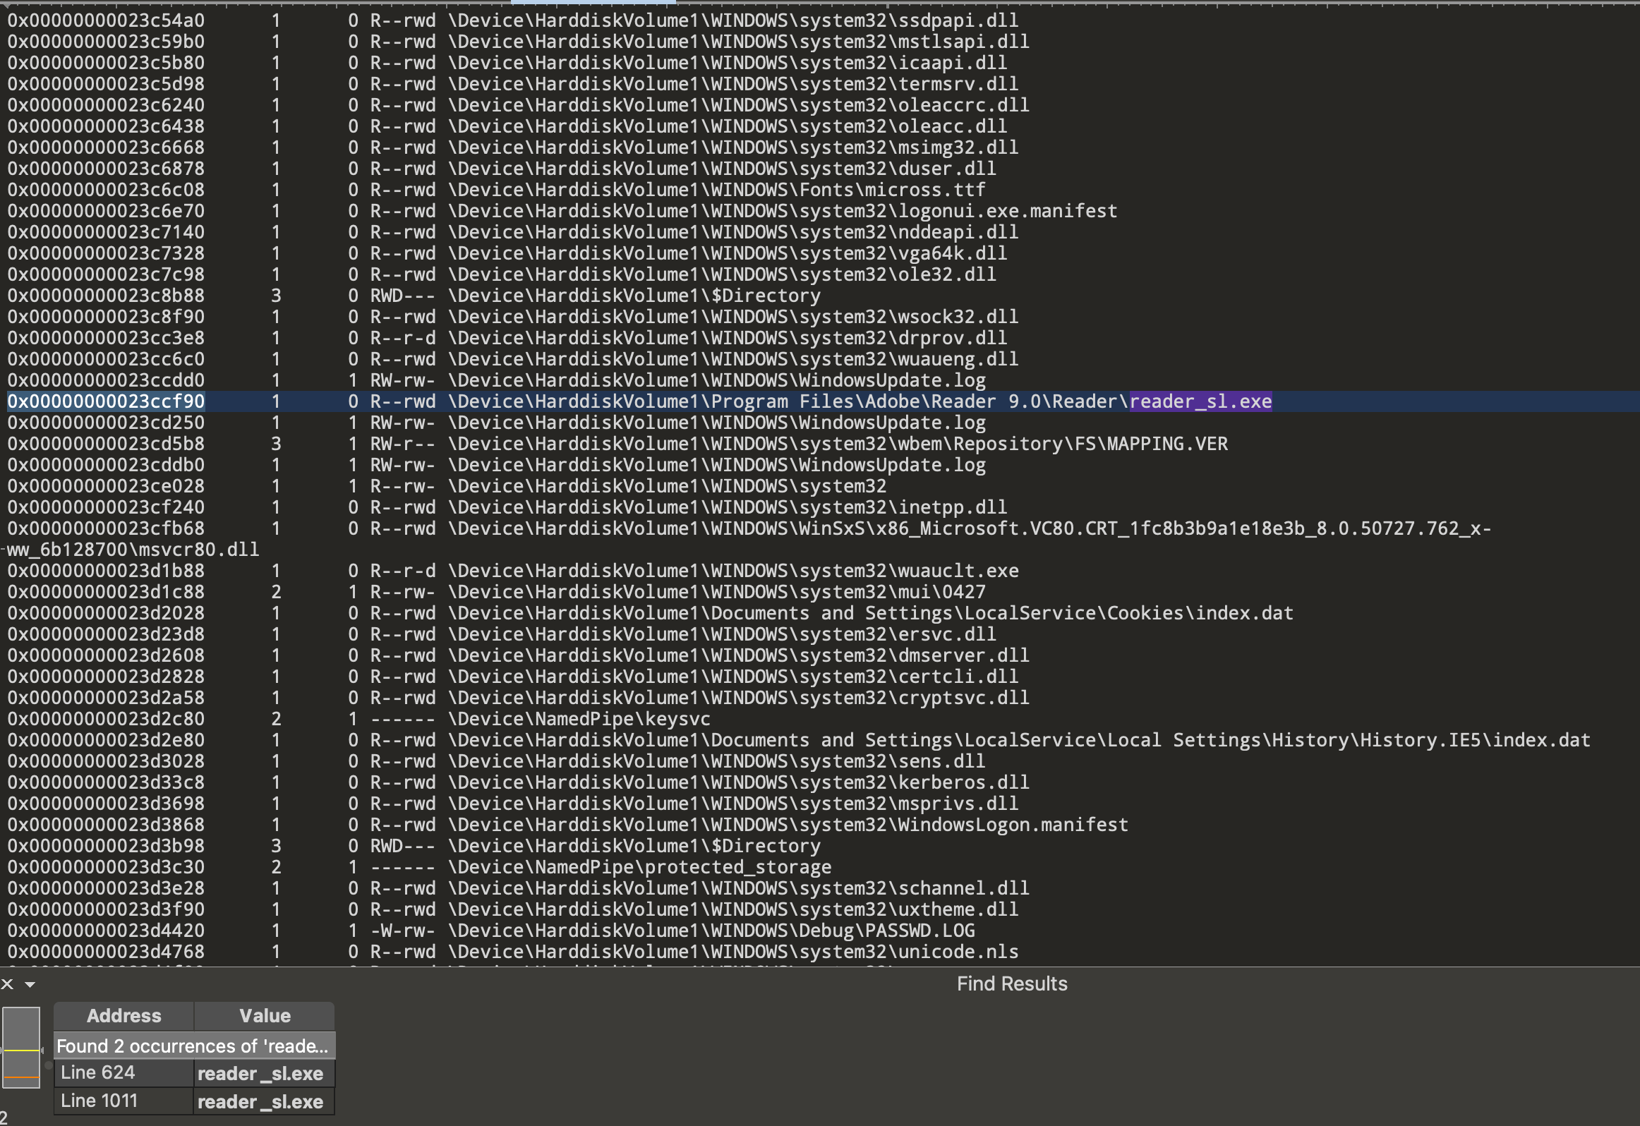Viewport: 1640px width, 1126px height.
Task: Select the 'Found 2 occurrences' summary row
Action: (x=192, y=1046)
